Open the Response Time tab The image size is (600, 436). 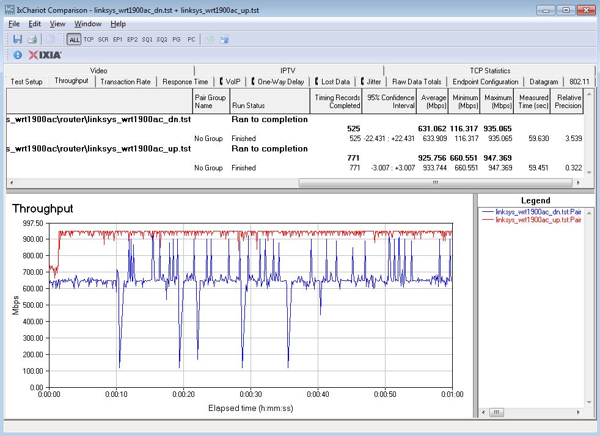[x=185, y=81]
